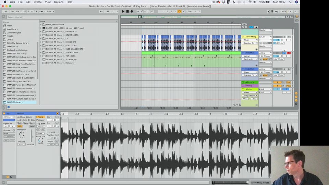The image size is (329, 185).
Task: Select Packs in browser Places
Action: click(x=9, y=26)
